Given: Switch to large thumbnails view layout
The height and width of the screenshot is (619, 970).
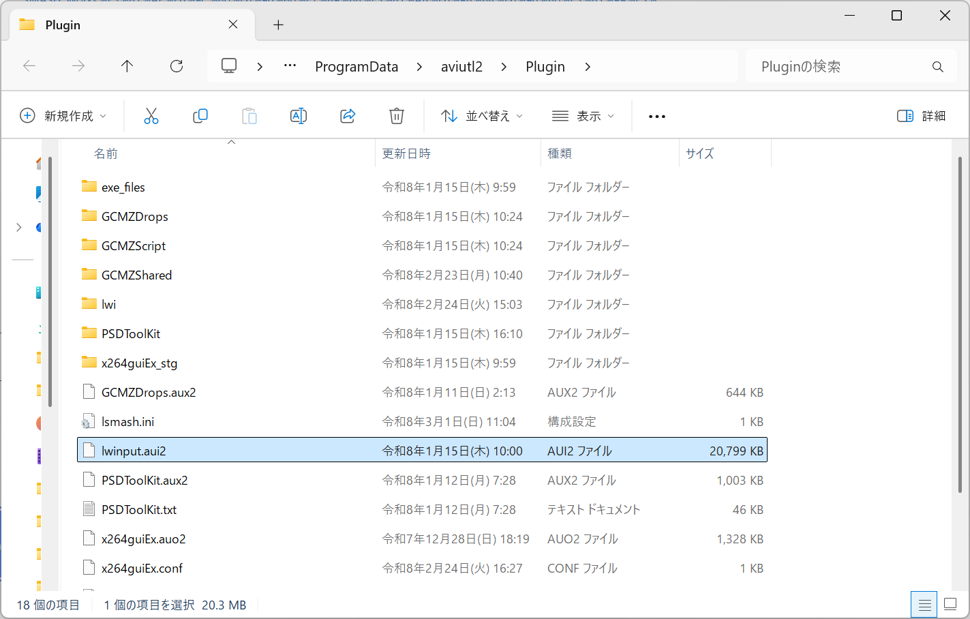Looking at the screenshot, I should [950, 604].
